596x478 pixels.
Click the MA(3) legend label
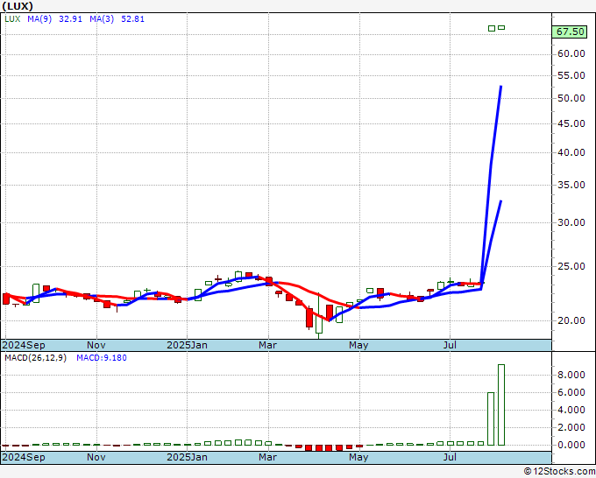click(x=102, y=19)
